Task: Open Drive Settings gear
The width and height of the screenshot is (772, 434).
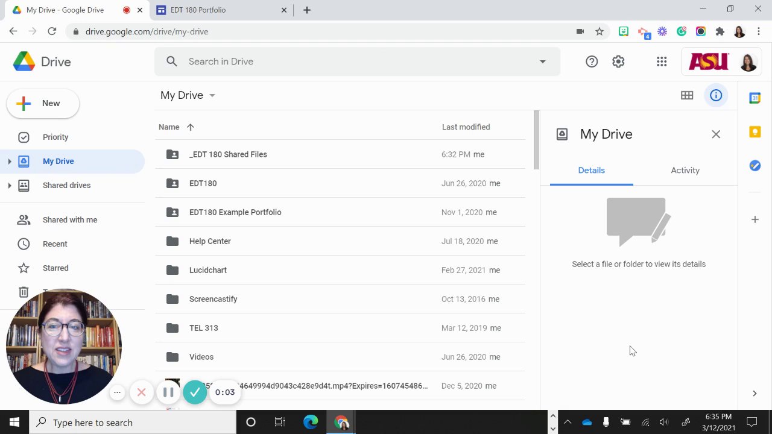Action: tap(618, 61)
